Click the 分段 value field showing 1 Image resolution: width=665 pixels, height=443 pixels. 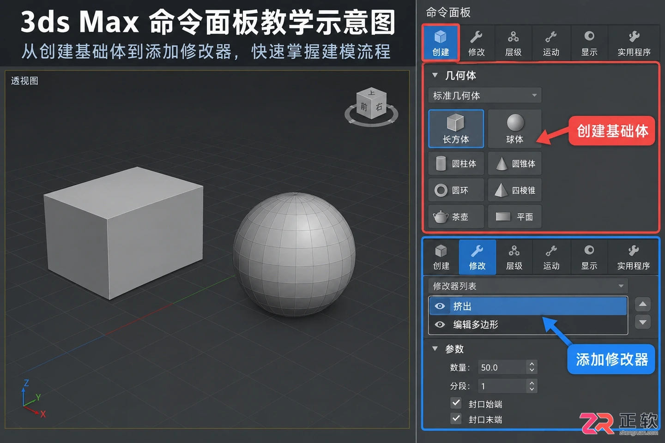(502, 386)
